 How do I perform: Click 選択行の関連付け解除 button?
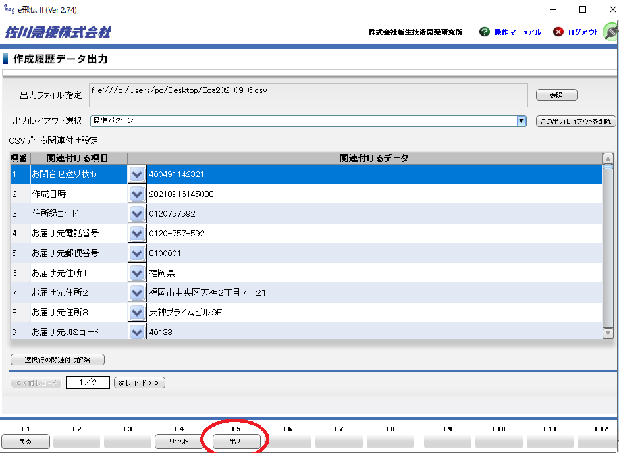click(x=57, y=360)
